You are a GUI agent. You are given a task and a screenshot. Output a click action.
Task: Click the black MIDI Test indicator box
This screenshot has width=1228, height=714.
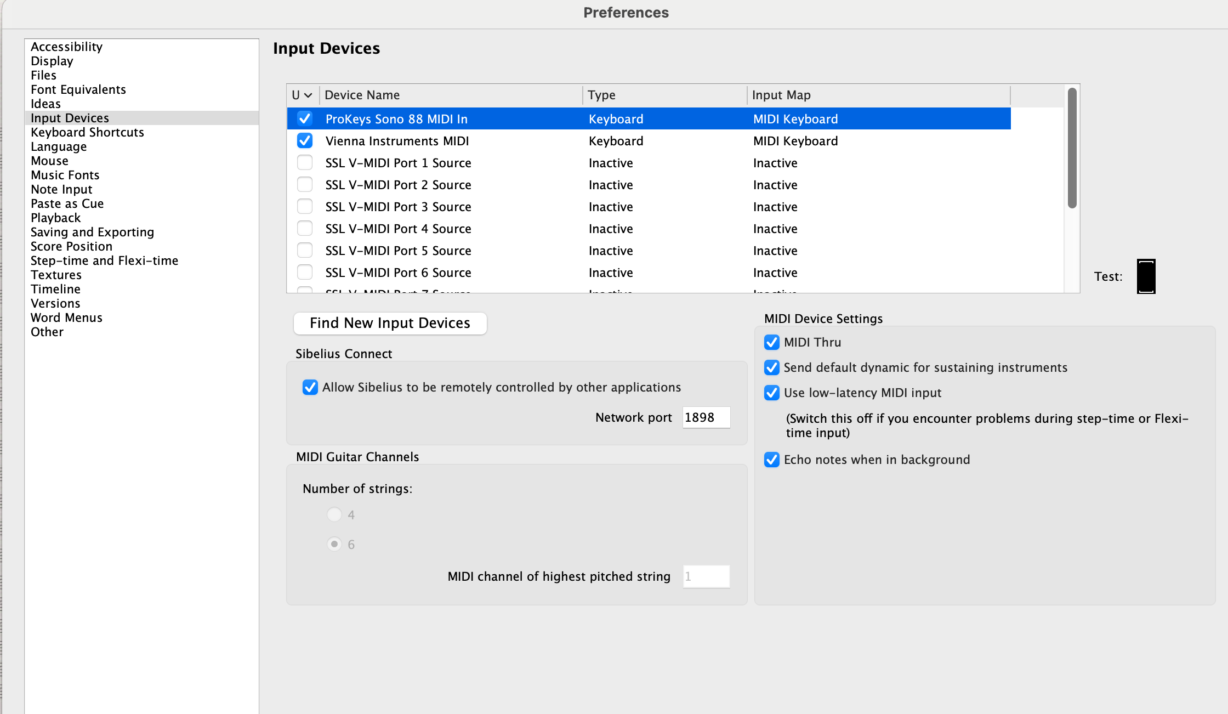point(1146,276)
